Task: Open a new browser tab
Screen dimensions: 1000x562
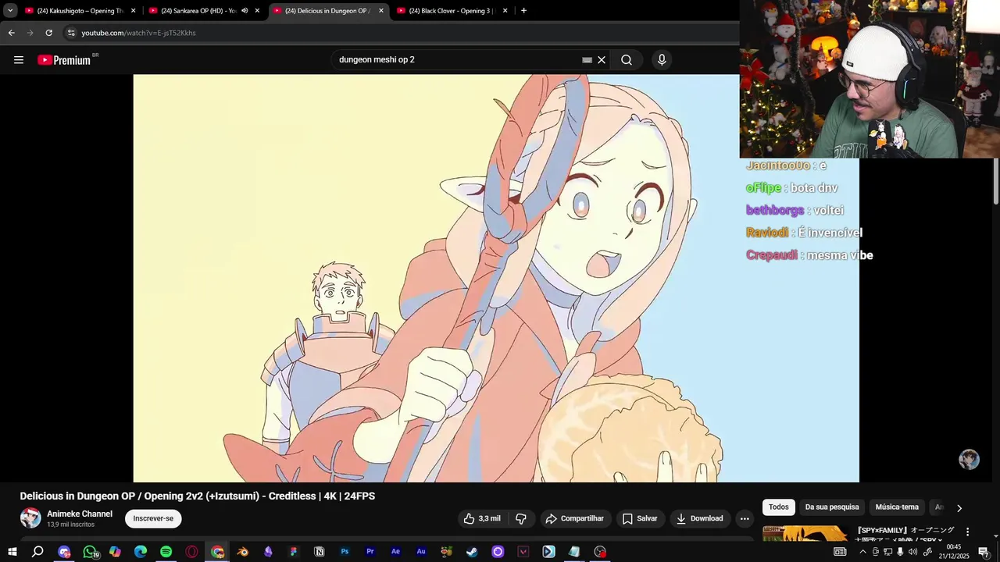Action: click(523, 11)
